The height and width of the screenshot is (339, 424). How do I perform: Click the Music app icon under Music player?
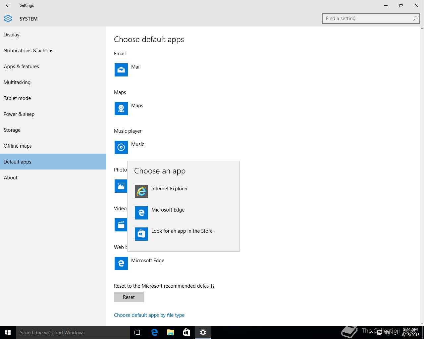click(121, 147)
